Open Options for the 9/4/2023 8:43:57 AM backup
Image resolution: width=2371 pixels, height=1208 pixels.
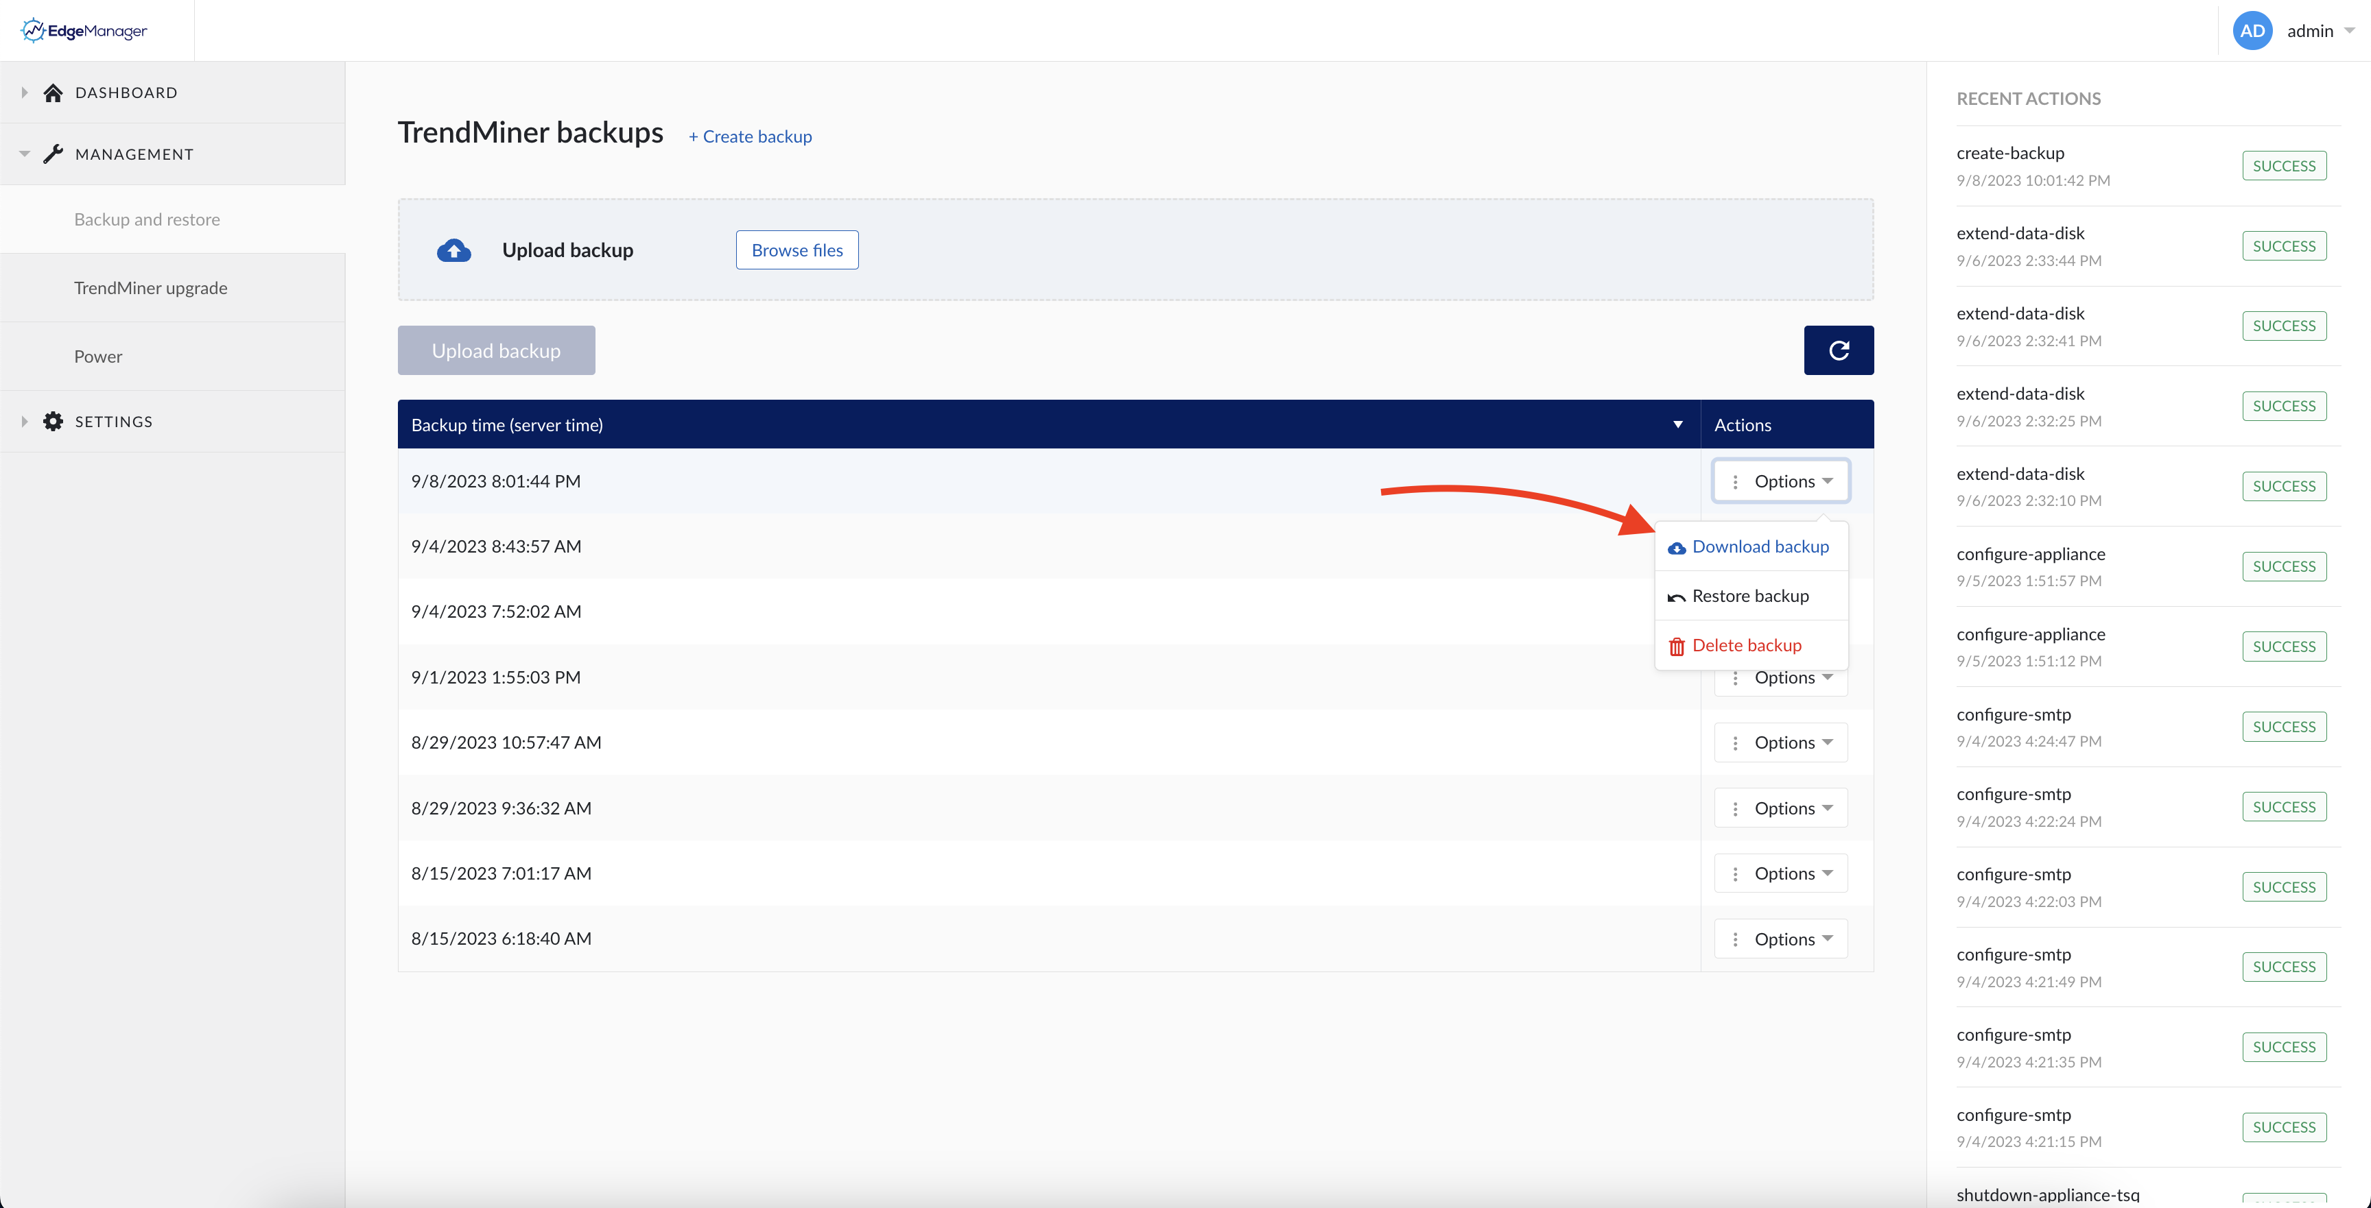[1781, 546]
